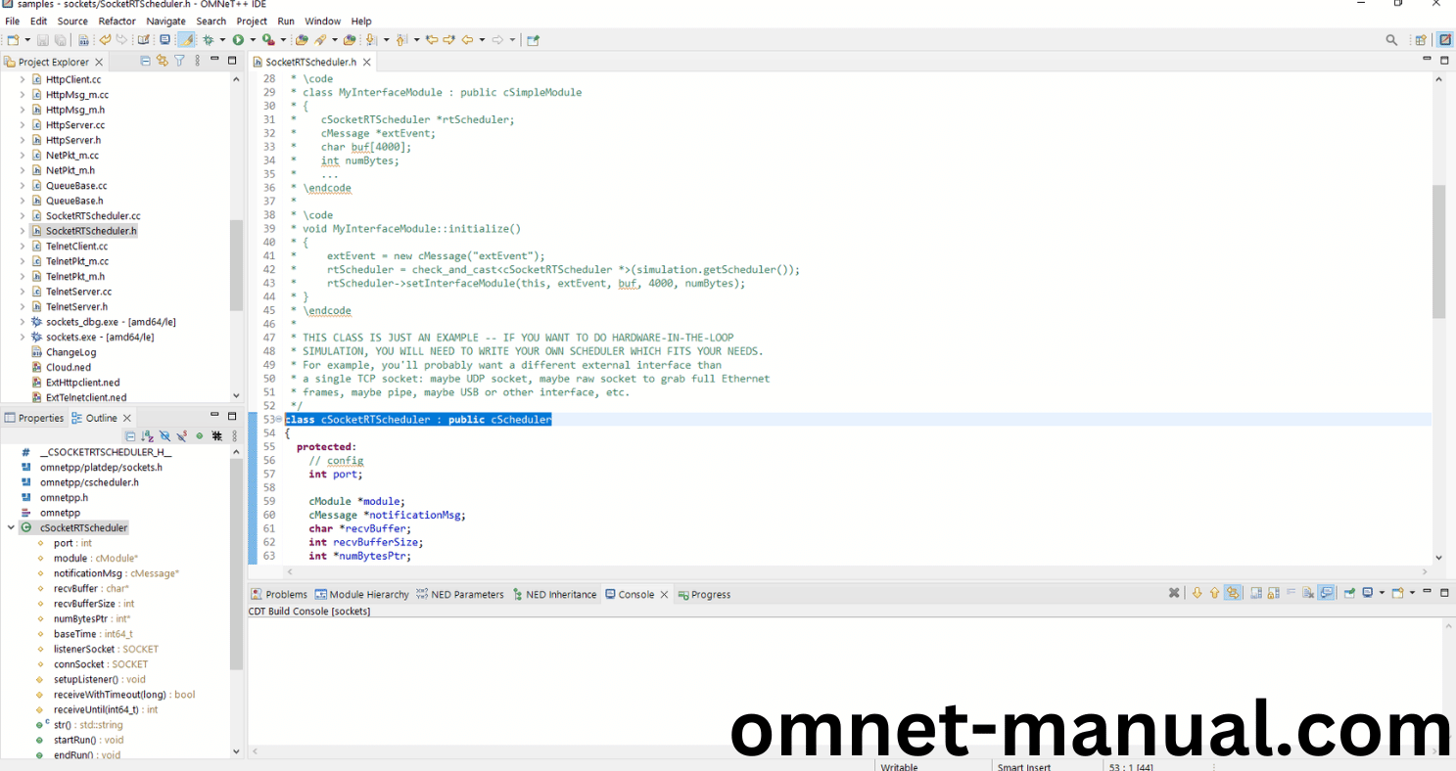Click the Debug bug icon in toolbar

pos(208,40)
